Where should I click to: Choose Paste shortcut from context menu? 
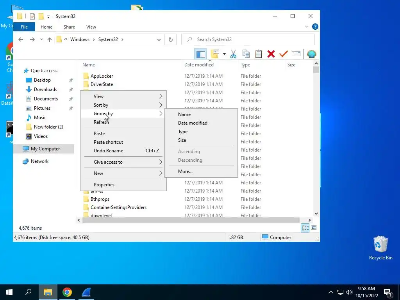coord(123,142)
